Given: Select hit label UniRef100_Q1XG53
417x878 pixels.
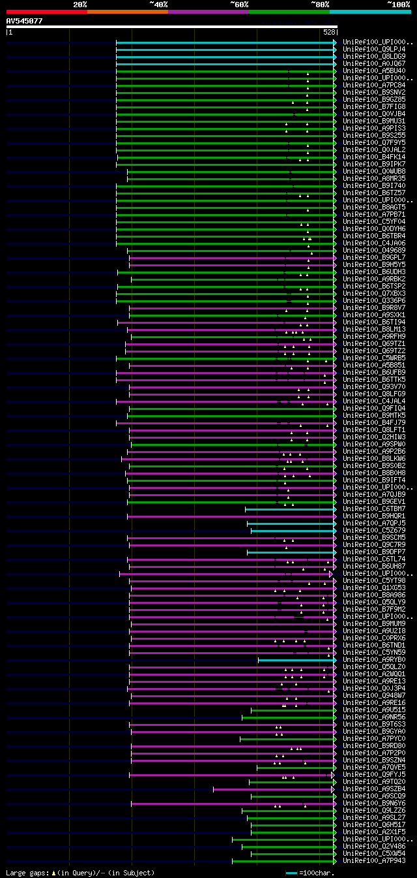Looking at the screenshot, I should (x=374, y=588).
